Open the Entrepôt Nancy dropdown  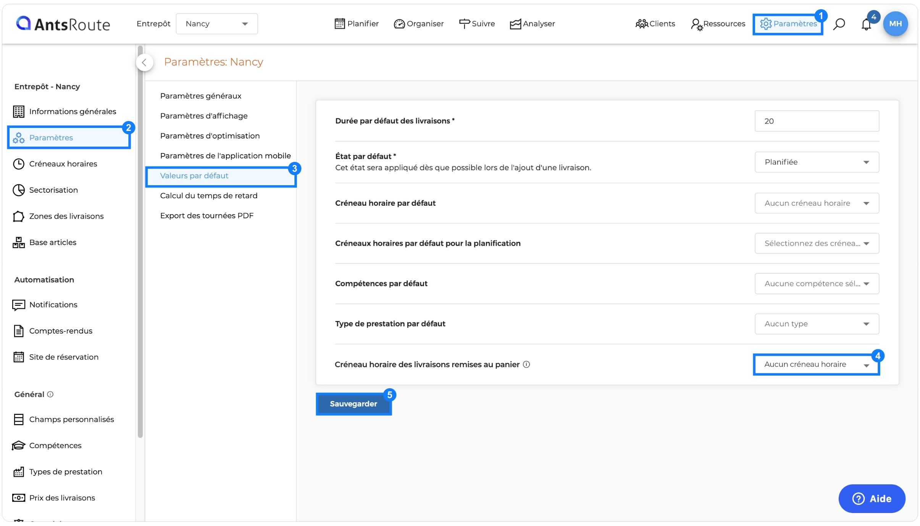click(216, 24)
